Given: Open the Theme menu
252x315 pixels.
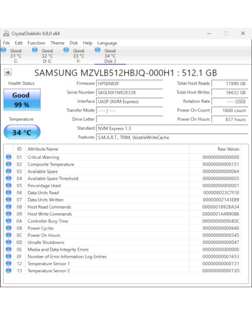Looking at the screenshot, I should pyautogui.click(x=57, y=43).
